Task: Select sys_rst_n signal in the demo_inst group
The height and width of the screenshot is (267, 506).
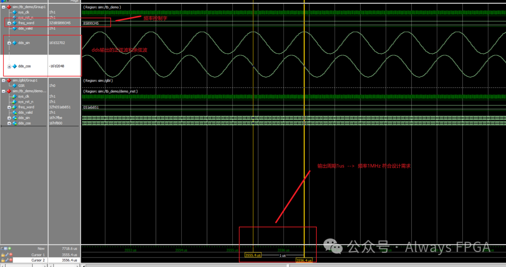Action: click(x=25, y=102)
